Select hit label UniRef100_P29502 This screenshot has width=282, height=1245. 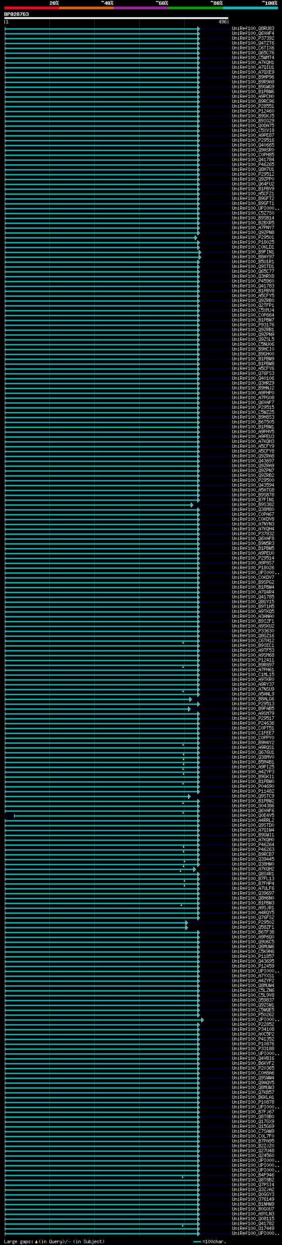(253, 922)
